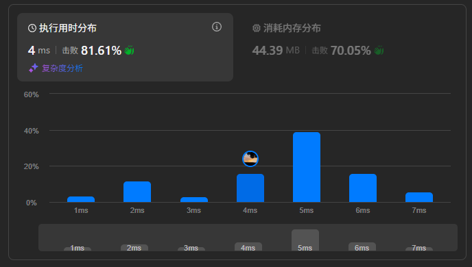Click the 7ms handle in the range overview
The width and height of the screenshot is (472, 267).
[419, 249]
